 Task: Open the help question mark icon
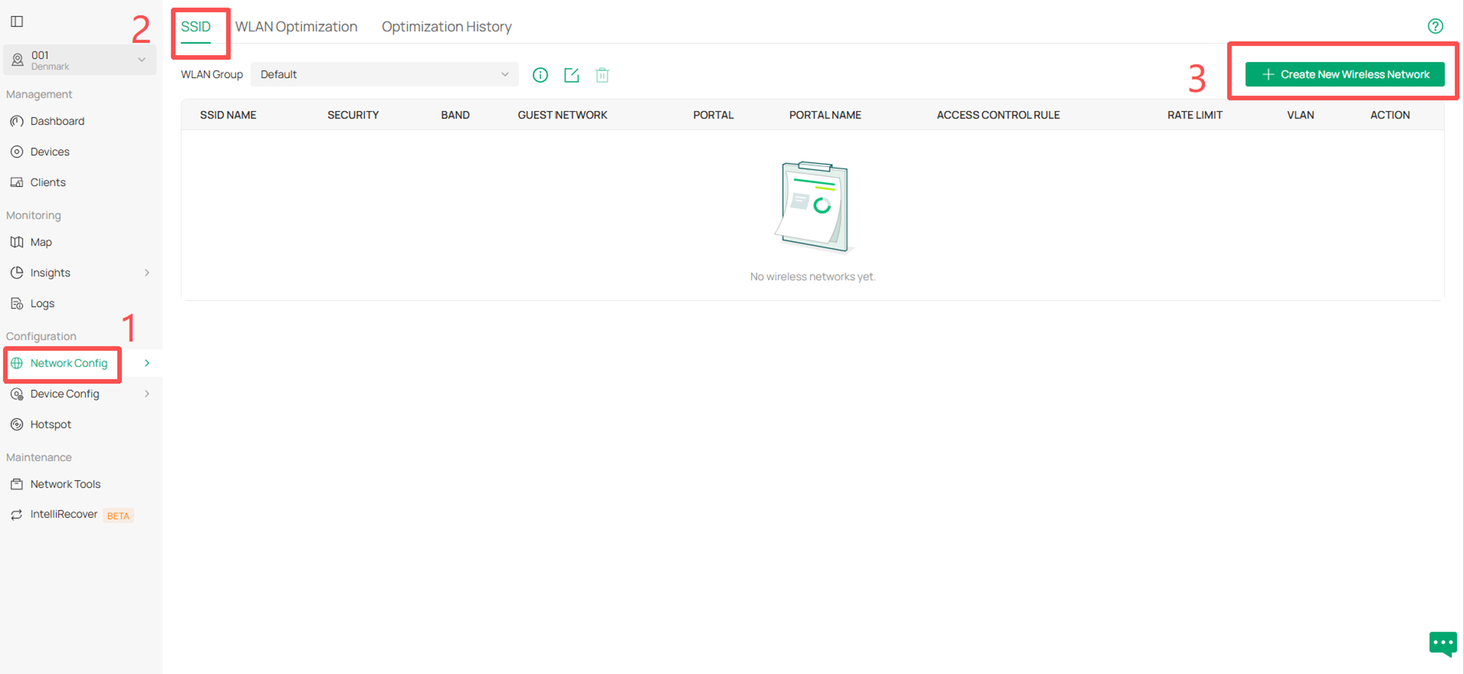click(x=1435, y=26)
